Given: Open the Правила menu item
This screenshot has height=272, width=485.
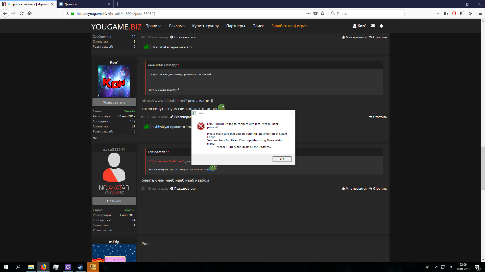Looking at the screenshot, I should tap(153, 26).
